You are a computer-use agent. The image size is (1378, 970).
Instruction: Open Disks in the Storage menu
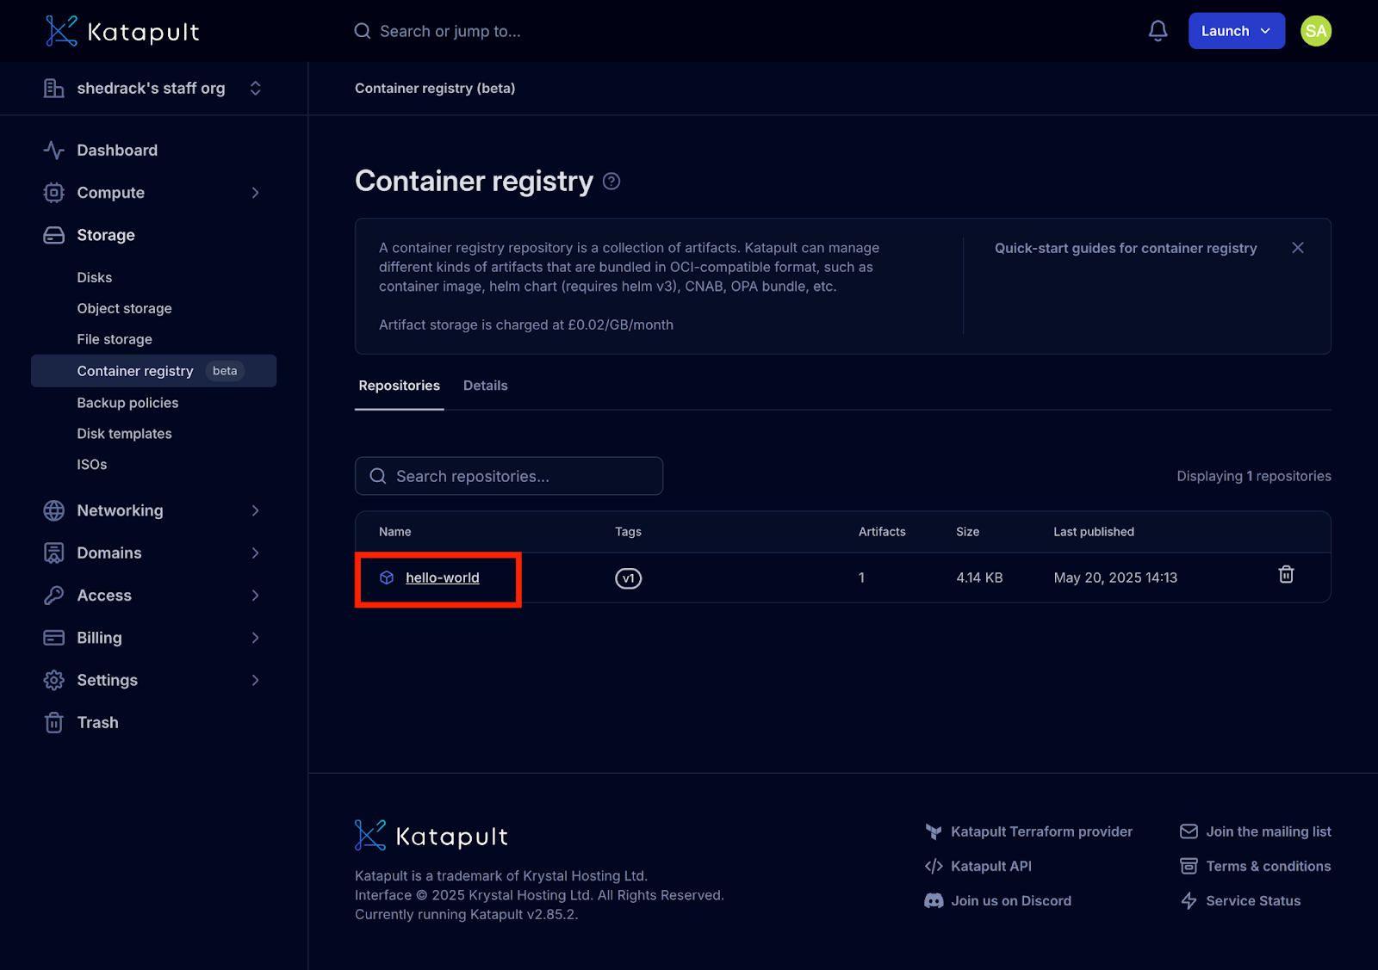(95, 277)
